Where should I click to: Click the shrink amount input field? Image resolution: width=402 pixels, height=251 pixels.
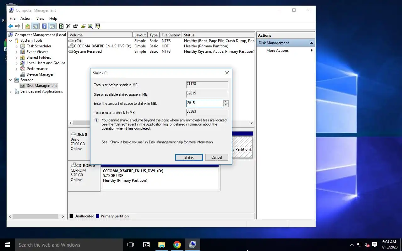(205, 103)
